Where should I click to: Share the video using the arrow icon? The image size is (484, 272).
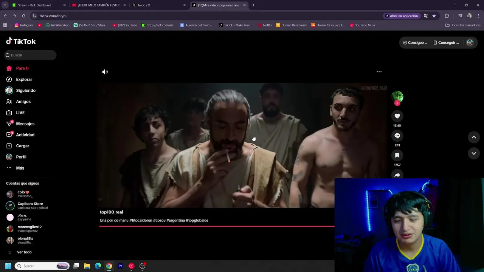coord(397,175)
